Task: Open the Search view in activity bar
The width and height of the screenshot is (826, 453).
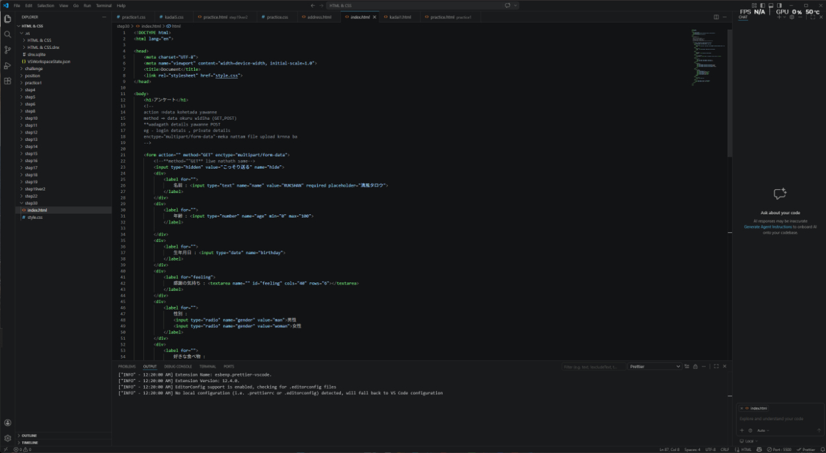Action: [7, 34]
